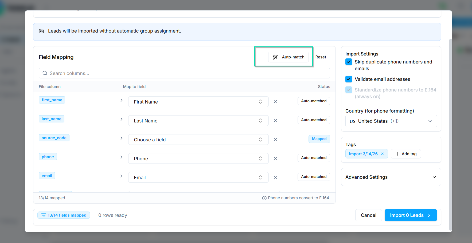472x243 pixels.
Task: Click the Auto-match magic wand button
Action: (288, 57)
